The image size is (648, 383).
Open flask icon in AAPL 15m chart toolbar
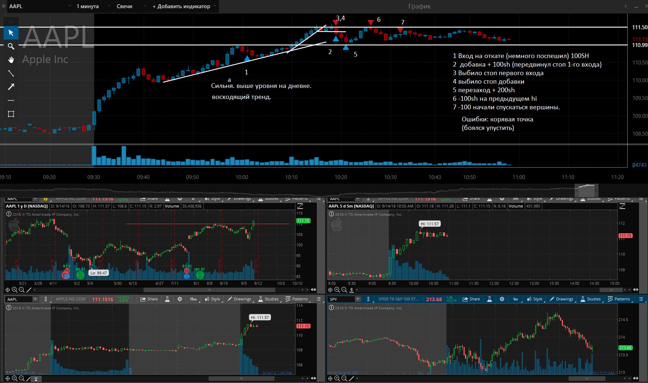click(x=167, y=299)
